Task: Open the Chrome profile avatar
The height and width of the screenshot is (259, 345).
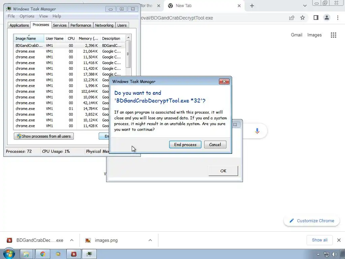Action: click(x=327, y=18)
